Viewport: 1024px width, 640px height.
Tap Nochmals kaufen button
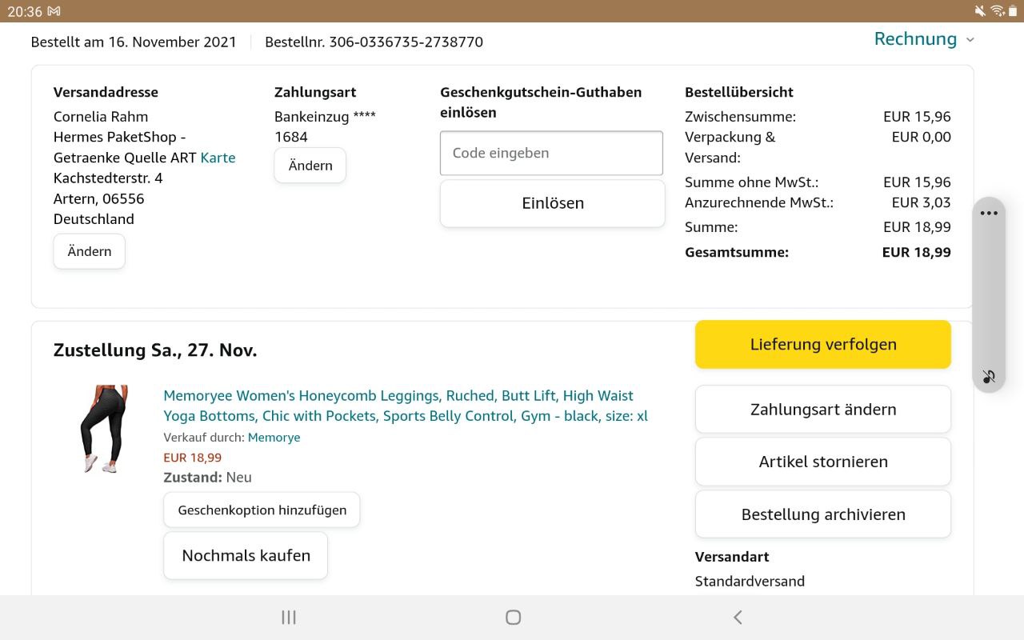pos(246,555)
